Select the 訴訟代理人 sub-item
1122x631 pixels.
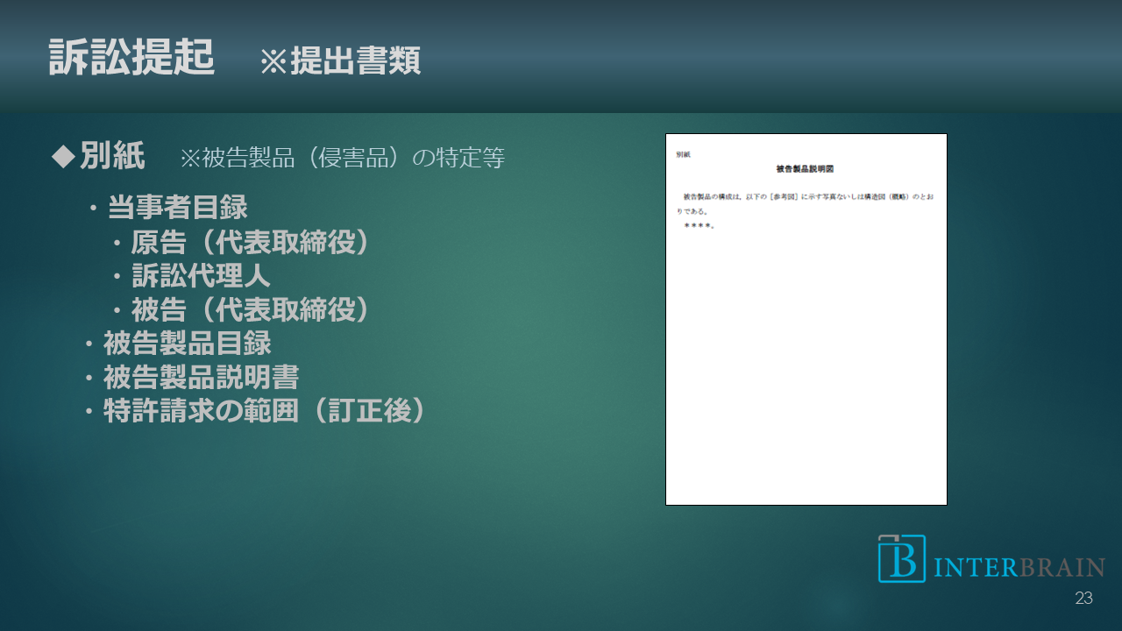(201, 276)
